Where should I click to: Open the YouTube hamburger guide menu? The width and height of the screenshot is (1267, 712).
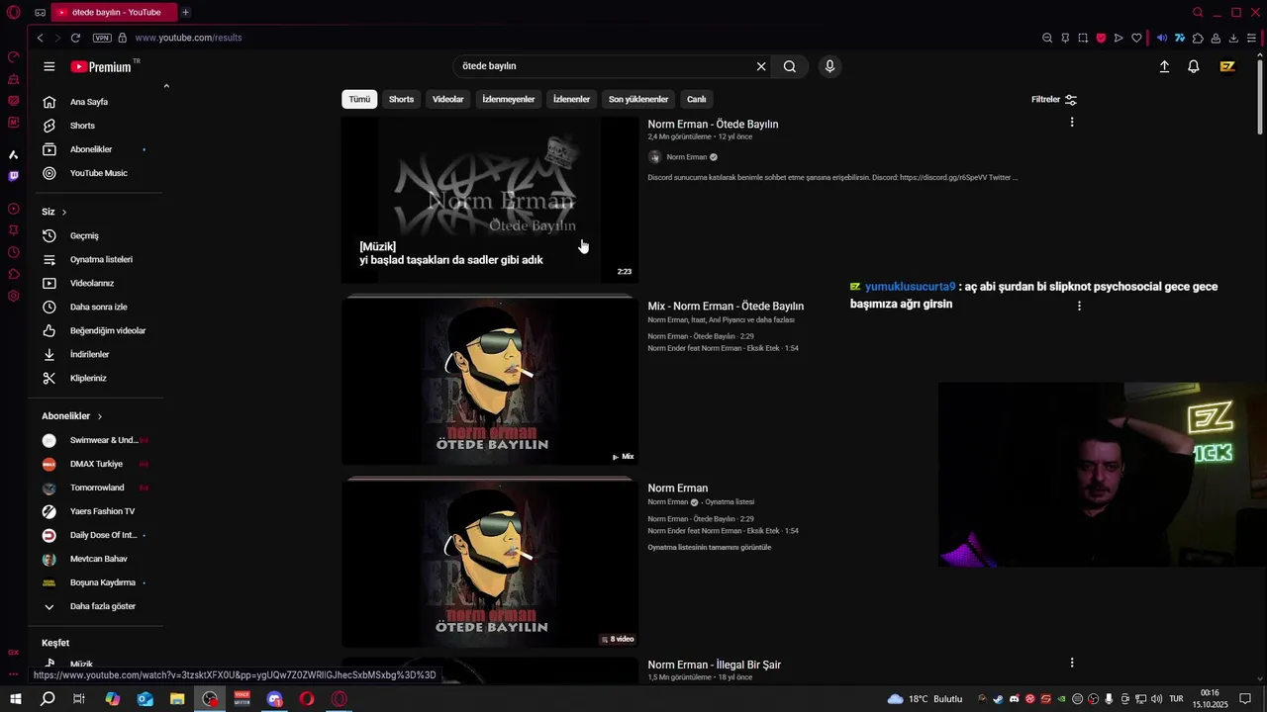coord(49,66)
